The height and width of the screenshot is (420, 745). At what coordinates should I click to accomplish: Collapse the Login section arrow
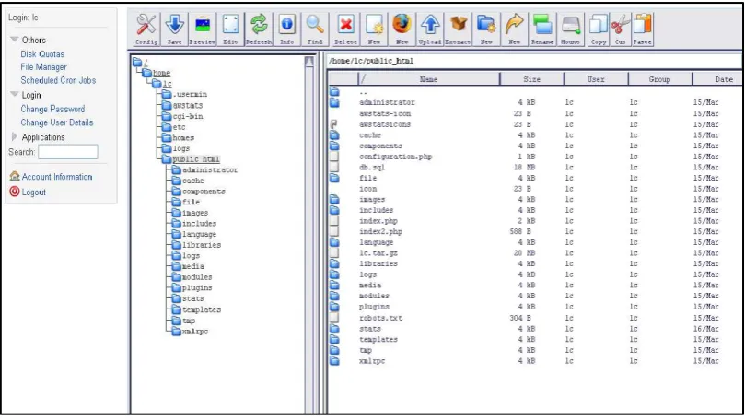coord(15,95)
